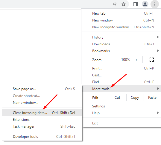
Task: Increase zoom with the plus button
Action: pyautogui.click(x=136, y=60)
